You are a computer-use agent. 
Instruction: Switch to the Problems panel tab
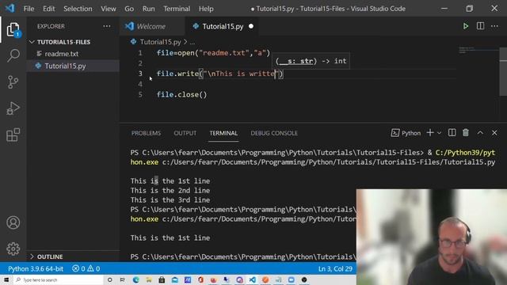point(146,133)
